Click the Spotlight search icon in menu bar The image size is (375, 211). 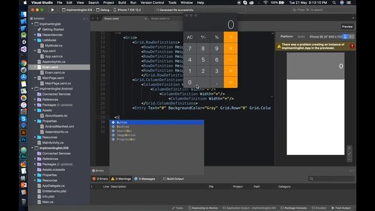click(334, 2)
